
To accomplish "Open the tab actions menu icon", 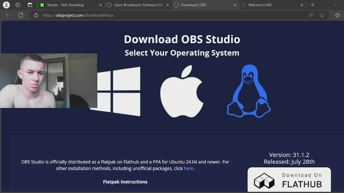I will [x=30, y=5].
